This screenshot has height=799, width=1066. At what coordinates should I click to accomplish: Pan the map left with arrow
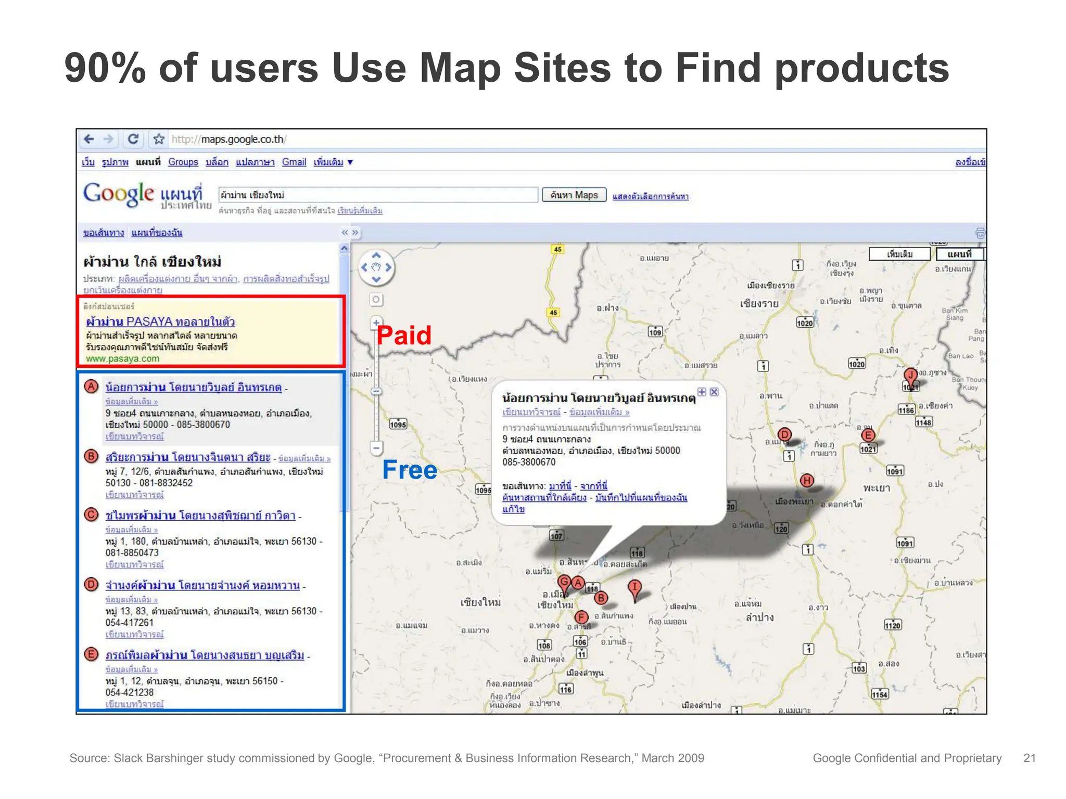coord(364,267)
